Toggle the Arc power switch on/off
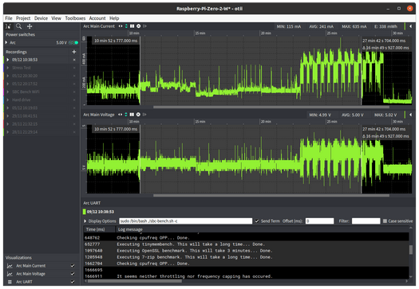419x289 pixels. pyautogui.click(x=73, y=43)
